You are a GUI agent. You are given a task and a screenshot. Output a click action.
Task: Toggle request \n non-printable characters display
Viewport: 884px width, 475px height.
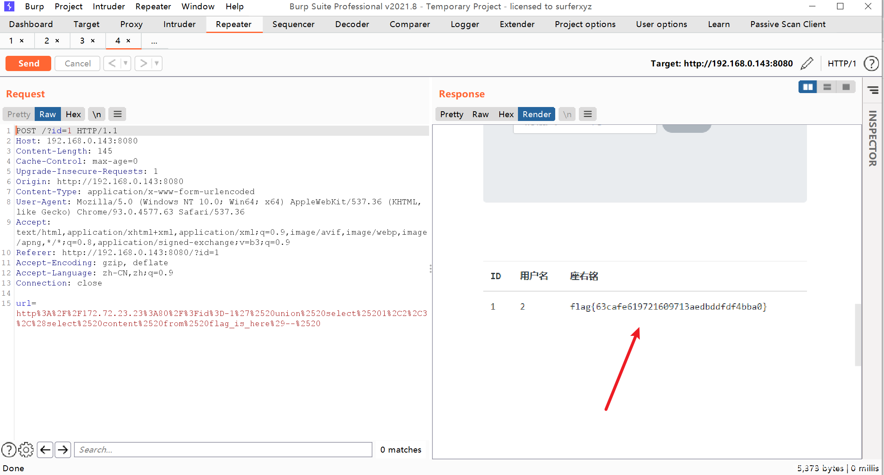pos(96,114)
